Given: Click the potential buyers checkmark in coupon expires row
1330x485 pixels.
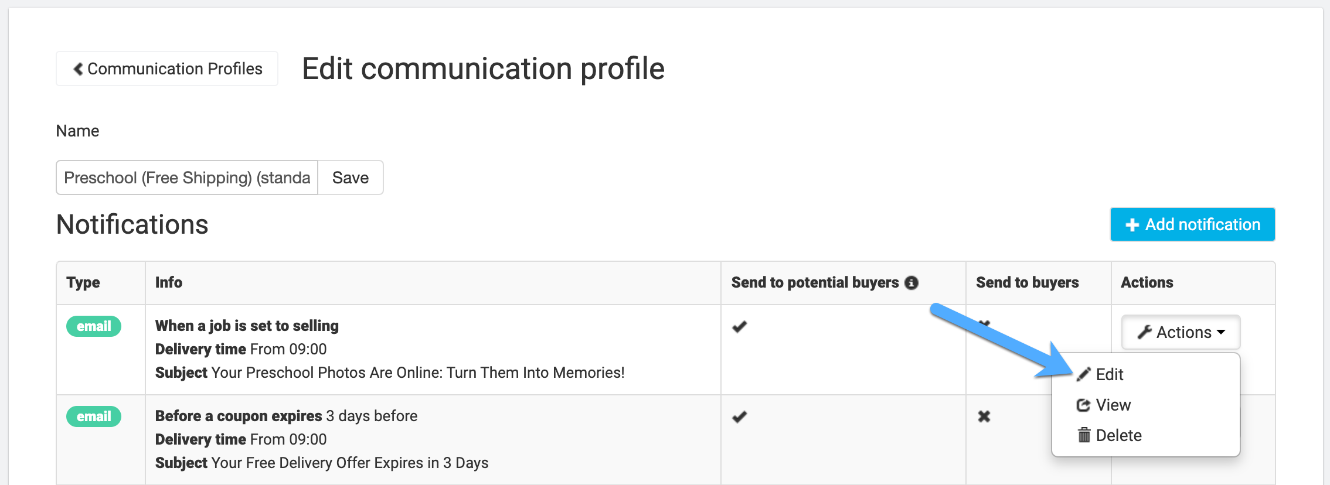Looking at the screenshot, I should [739, 417].
